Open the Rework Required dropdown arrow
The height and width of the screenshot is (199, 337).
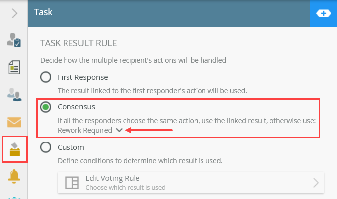pos(119,130)
